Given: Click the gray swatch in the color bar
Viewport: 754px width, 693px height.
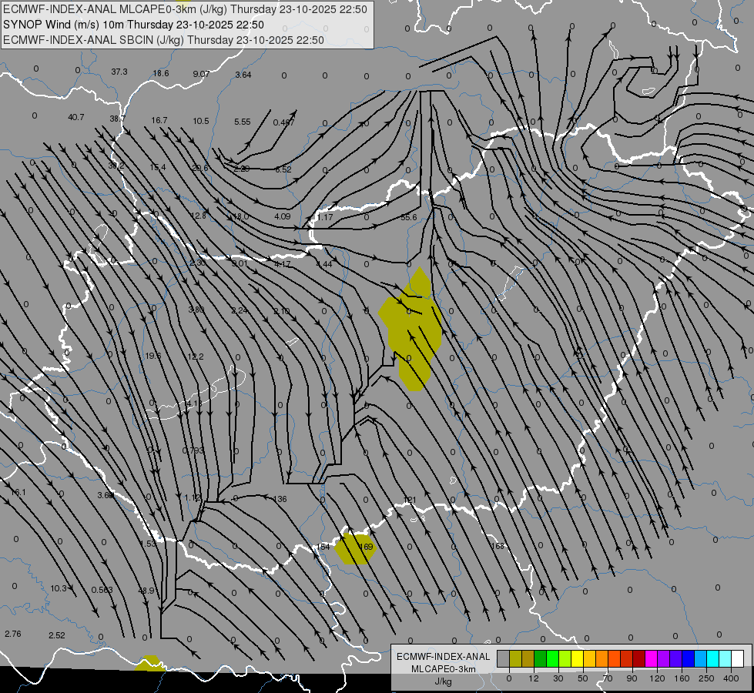Looking at the screenshot, I should pyautogui.click(x=504, y=658).
